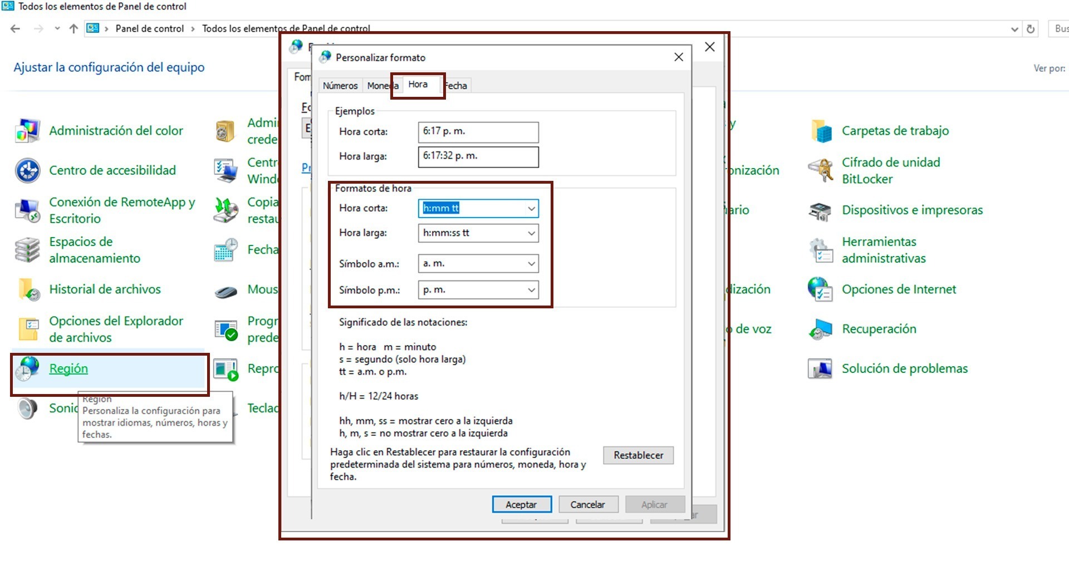
Task: Click the Restablecer button
Action: 638,455
